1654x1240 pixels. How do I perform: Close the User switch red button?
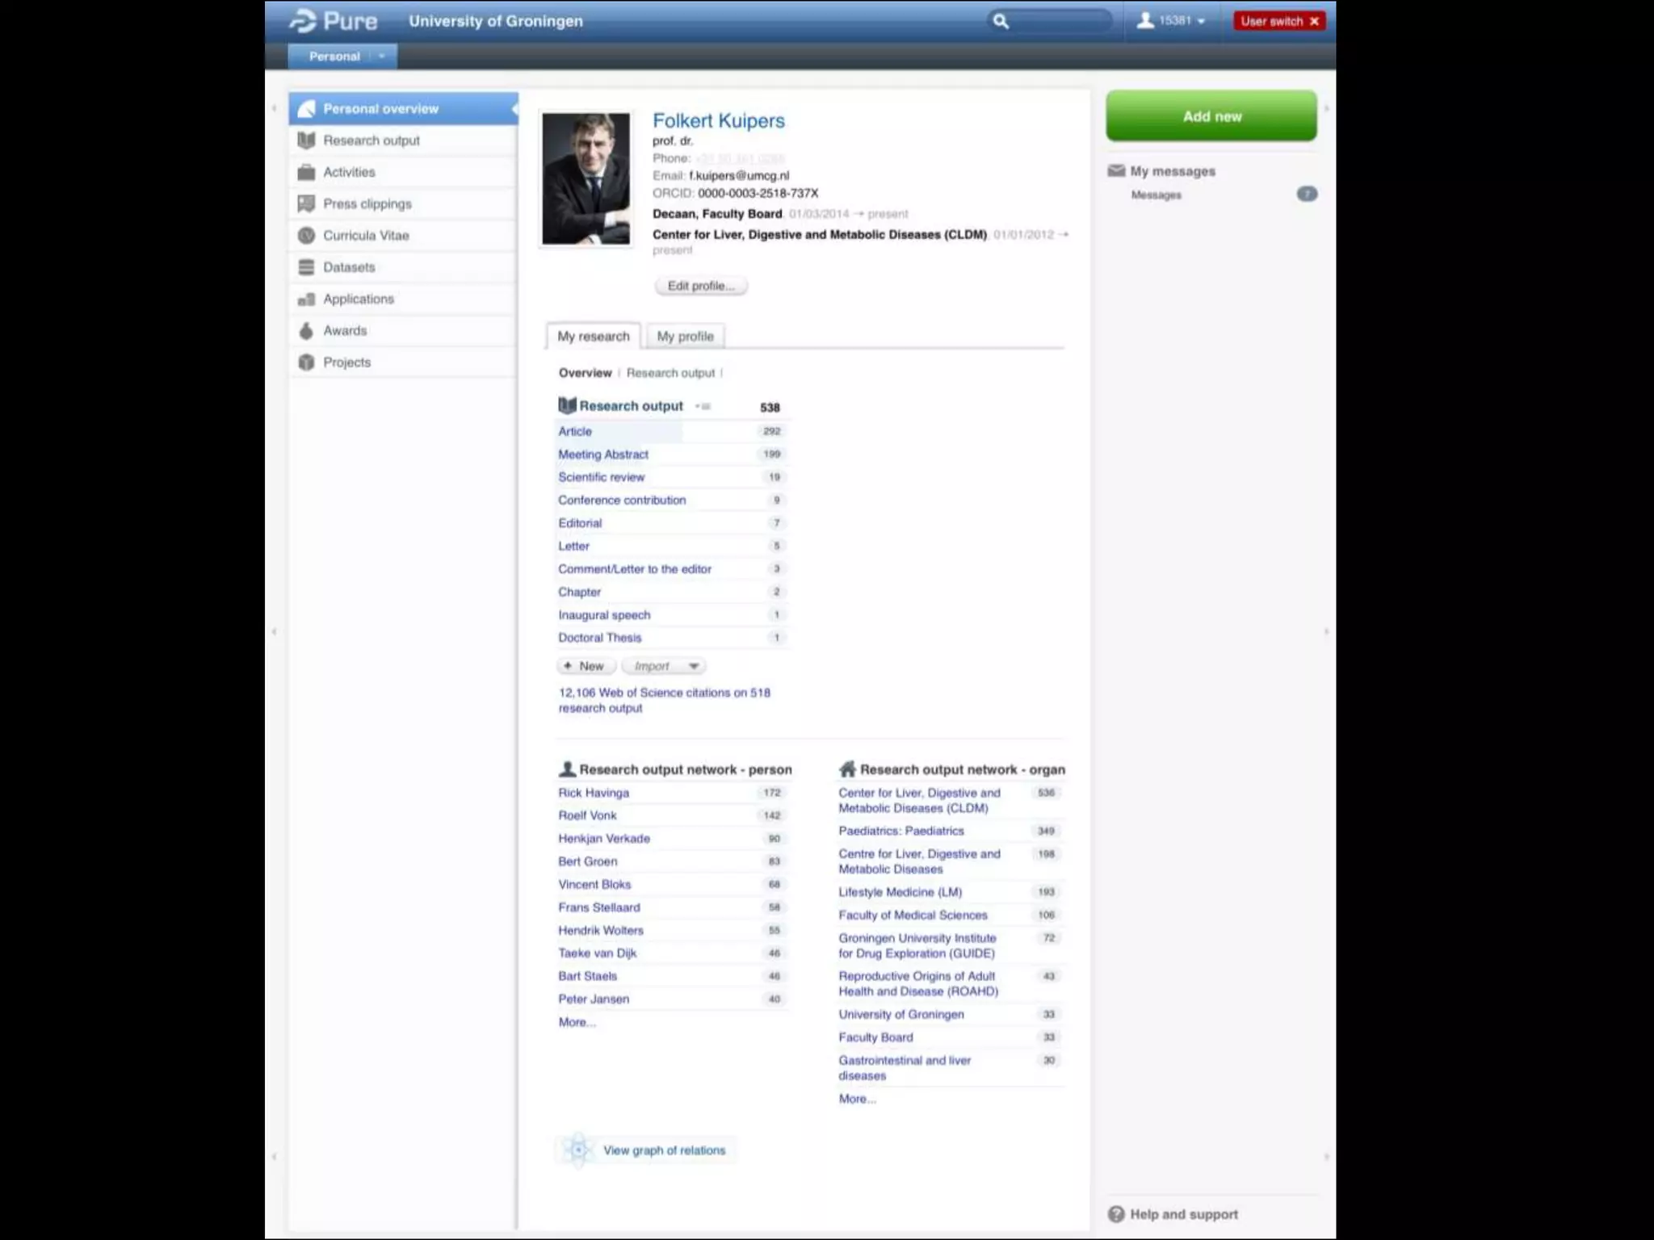point(1314,21)
